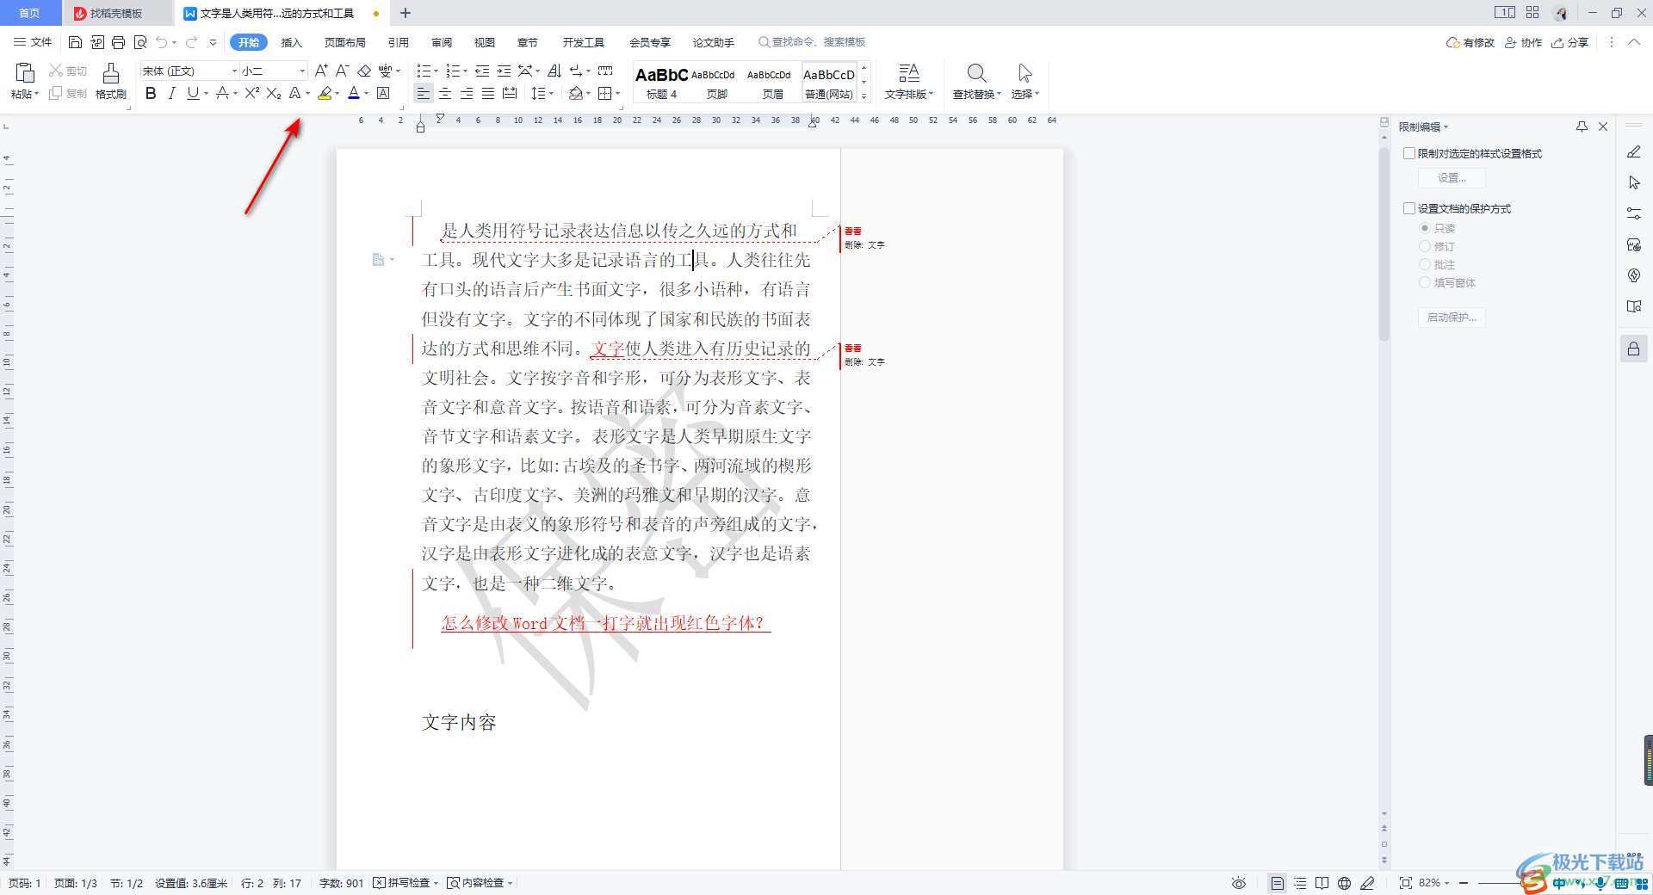Switch to outline view in status bar

pyautogui.click(x=1300, y=883)
